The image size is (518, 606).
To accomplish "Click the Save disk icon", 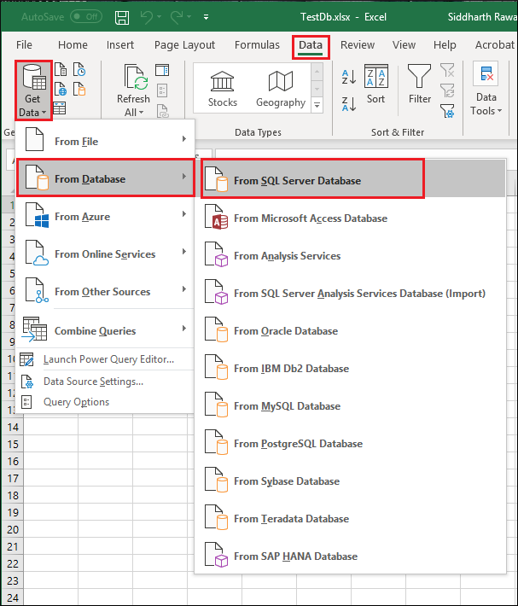I will tap(122, 17).
